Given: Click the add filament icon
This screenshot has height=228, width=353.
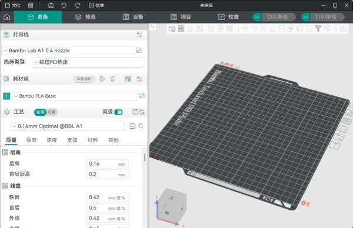Looking at the screenshot, I should tap(102, 79).
